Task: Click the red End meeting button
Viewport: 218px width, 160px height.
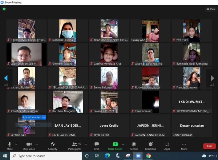Action: (209, 146)
